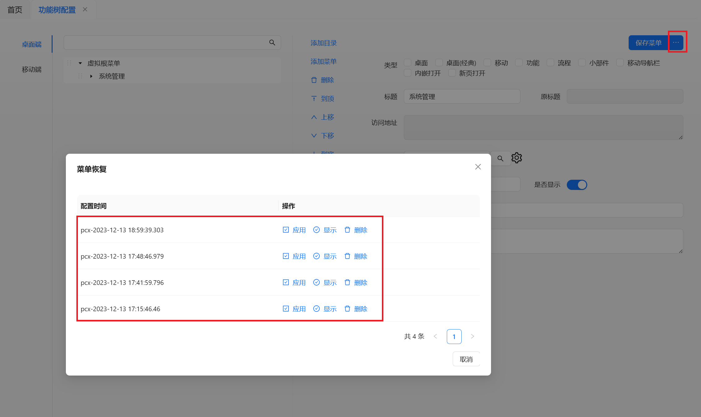Select the 功能树配置 tab

point(57,10)
